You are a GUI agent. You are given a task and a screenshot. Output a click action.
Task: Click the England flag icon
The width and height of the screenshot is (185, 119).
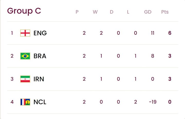coord(25,33)
